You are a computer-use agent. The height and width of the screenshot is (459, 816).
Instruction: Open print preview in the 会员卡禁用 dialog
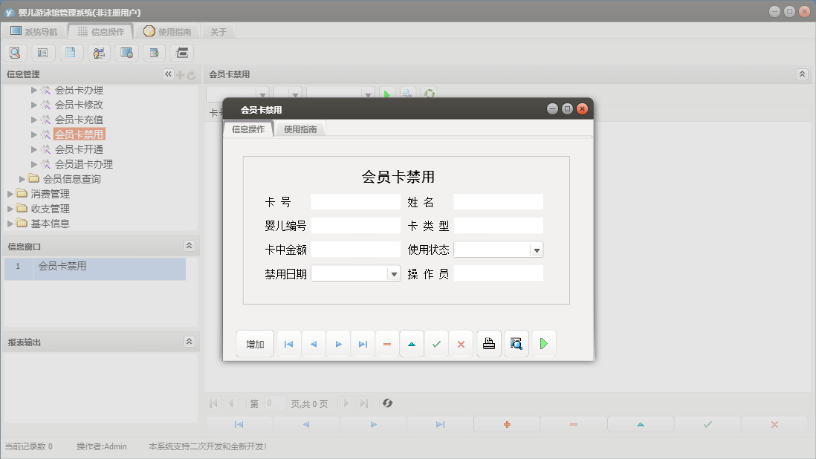[516, 343]
